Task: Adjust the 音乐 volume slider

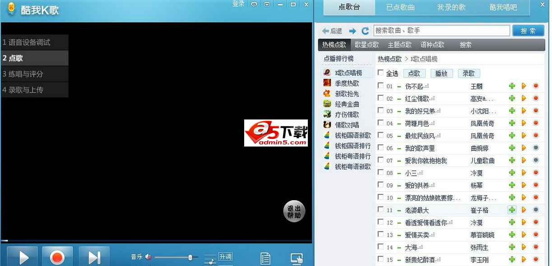Action: (190, 257)
